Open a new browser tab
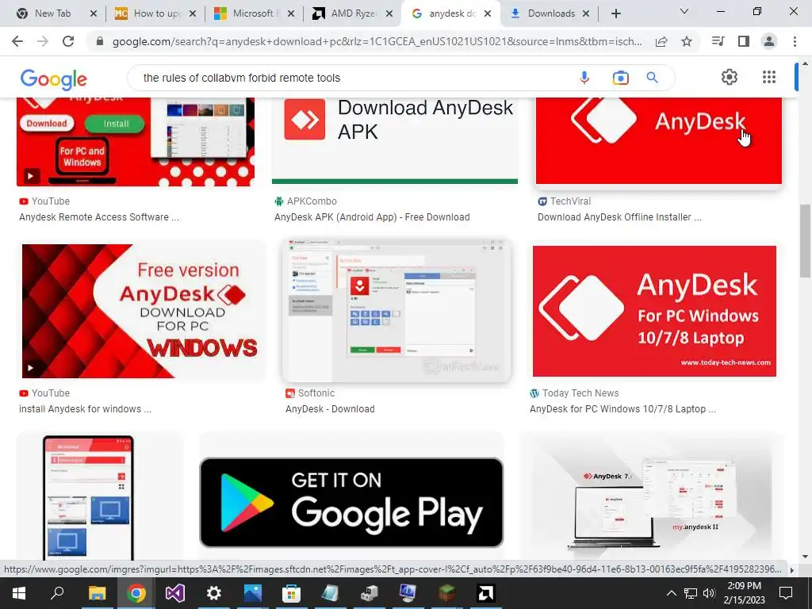Image resolution: width=812 pixels, height=609 pixels. pyautogui.click(x=615, y=13)
